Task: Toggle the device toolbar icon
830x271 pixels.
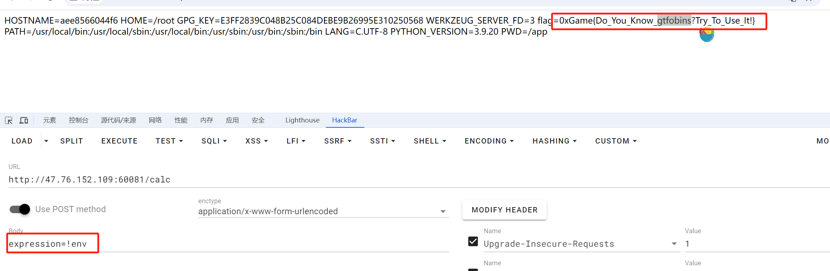Action: point(24,120)
